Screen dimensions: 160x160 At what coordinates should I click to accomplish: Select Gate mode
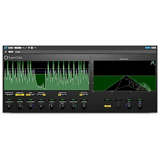point(28,95)
